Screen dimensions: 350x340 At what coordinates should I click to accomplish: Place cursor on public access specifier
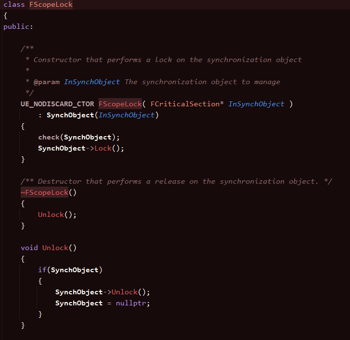17,26
